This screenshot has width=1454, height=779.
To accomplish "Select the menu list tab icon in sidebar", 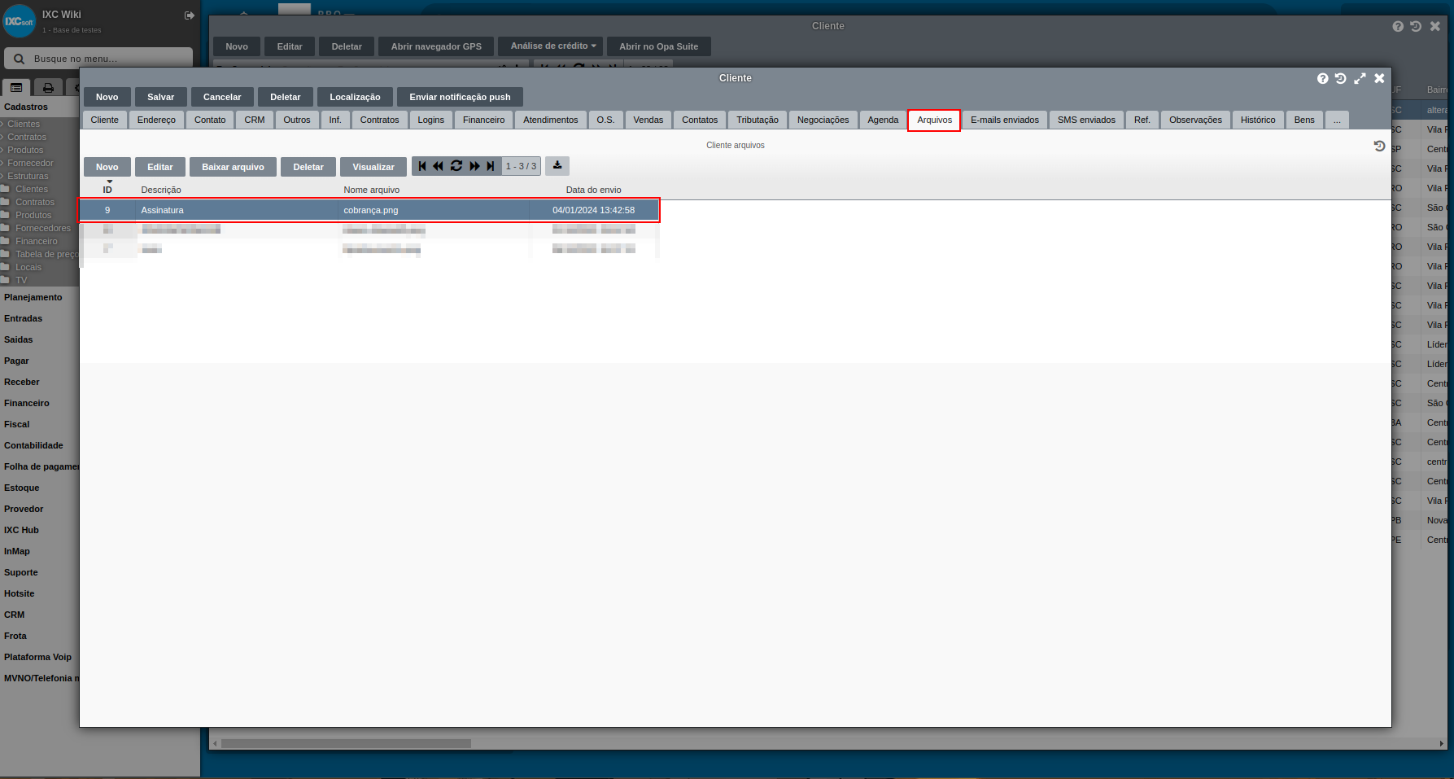I will tap(16, 87).
